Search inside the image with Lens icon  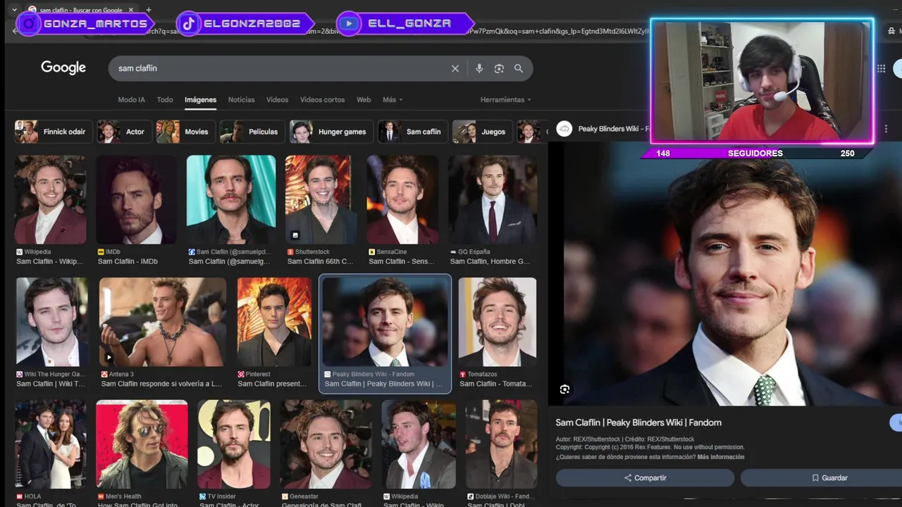coord(564,389)
